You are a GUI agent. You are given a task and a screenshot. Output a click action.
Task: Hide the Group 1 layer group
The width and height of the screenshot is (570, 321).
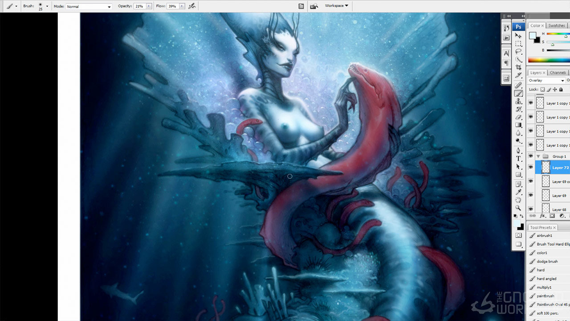coord(530,156)
